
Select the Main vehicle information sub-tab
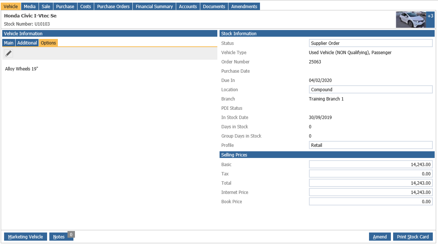click(9, 43)
